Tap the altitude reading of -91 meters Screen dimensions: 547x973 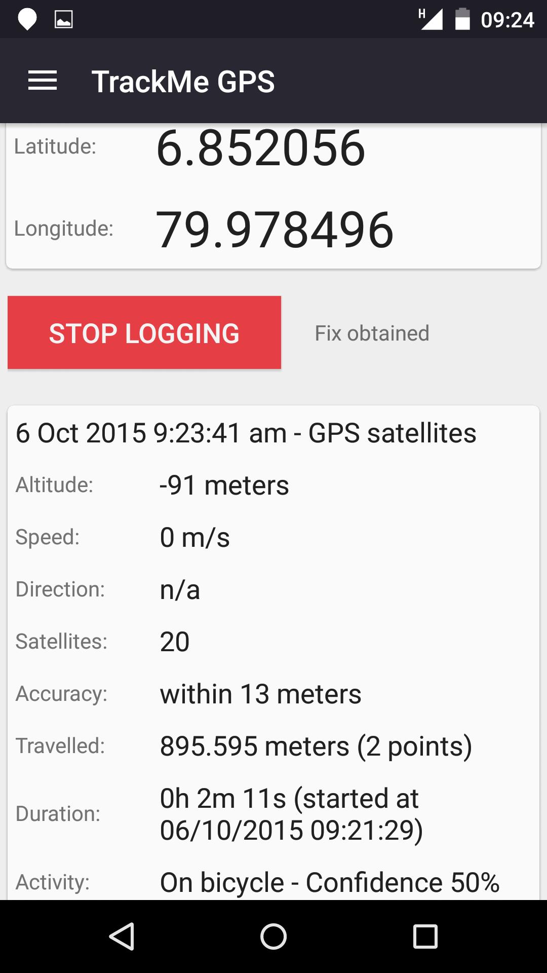pos(224,485)
